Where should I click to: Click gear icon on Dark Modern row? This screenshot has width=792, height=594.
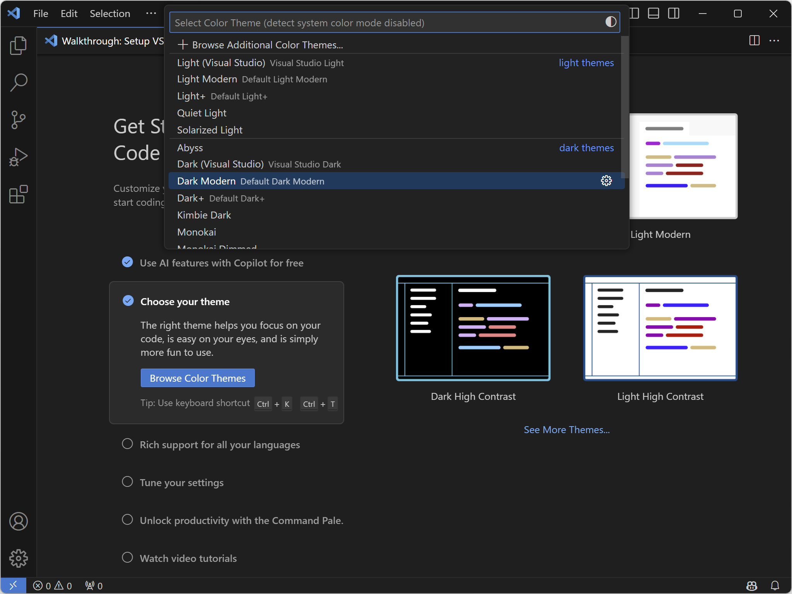(606, 181)
